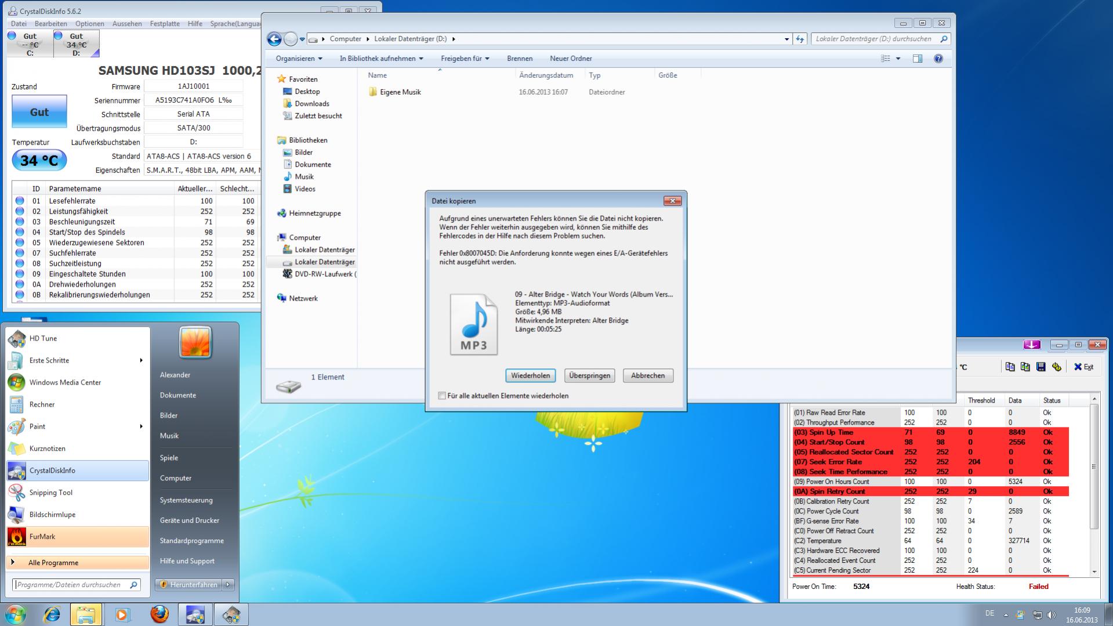This screenshot has height=626, width=1113.
Task: Open Datei menu in CrystalDiskInfo
Action: click(x=19, y=24)
